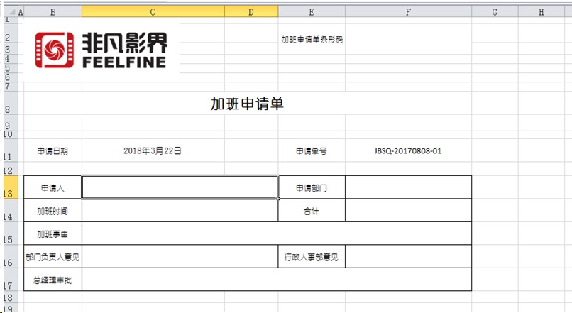Click the empty cell beside 申请部门
The image size is (572, 313).
pos(408,187)
